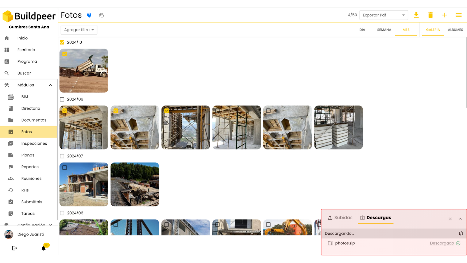Uncheck first 2024/09 photo checkbox
Image resolution: width=467 pixels, height=263 pixels.
65,111
